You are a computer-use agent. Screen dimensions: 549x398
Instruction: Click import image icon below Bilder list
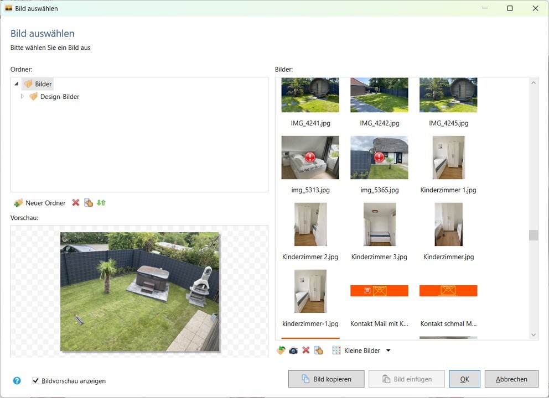pyautogui.click(x=281, y=350)
